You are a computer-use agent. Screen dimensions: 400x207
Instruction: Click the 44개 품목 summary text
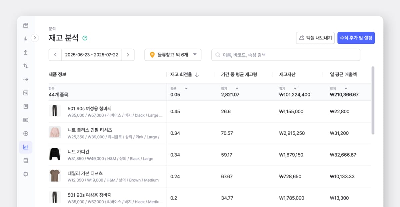click(58, 95)
